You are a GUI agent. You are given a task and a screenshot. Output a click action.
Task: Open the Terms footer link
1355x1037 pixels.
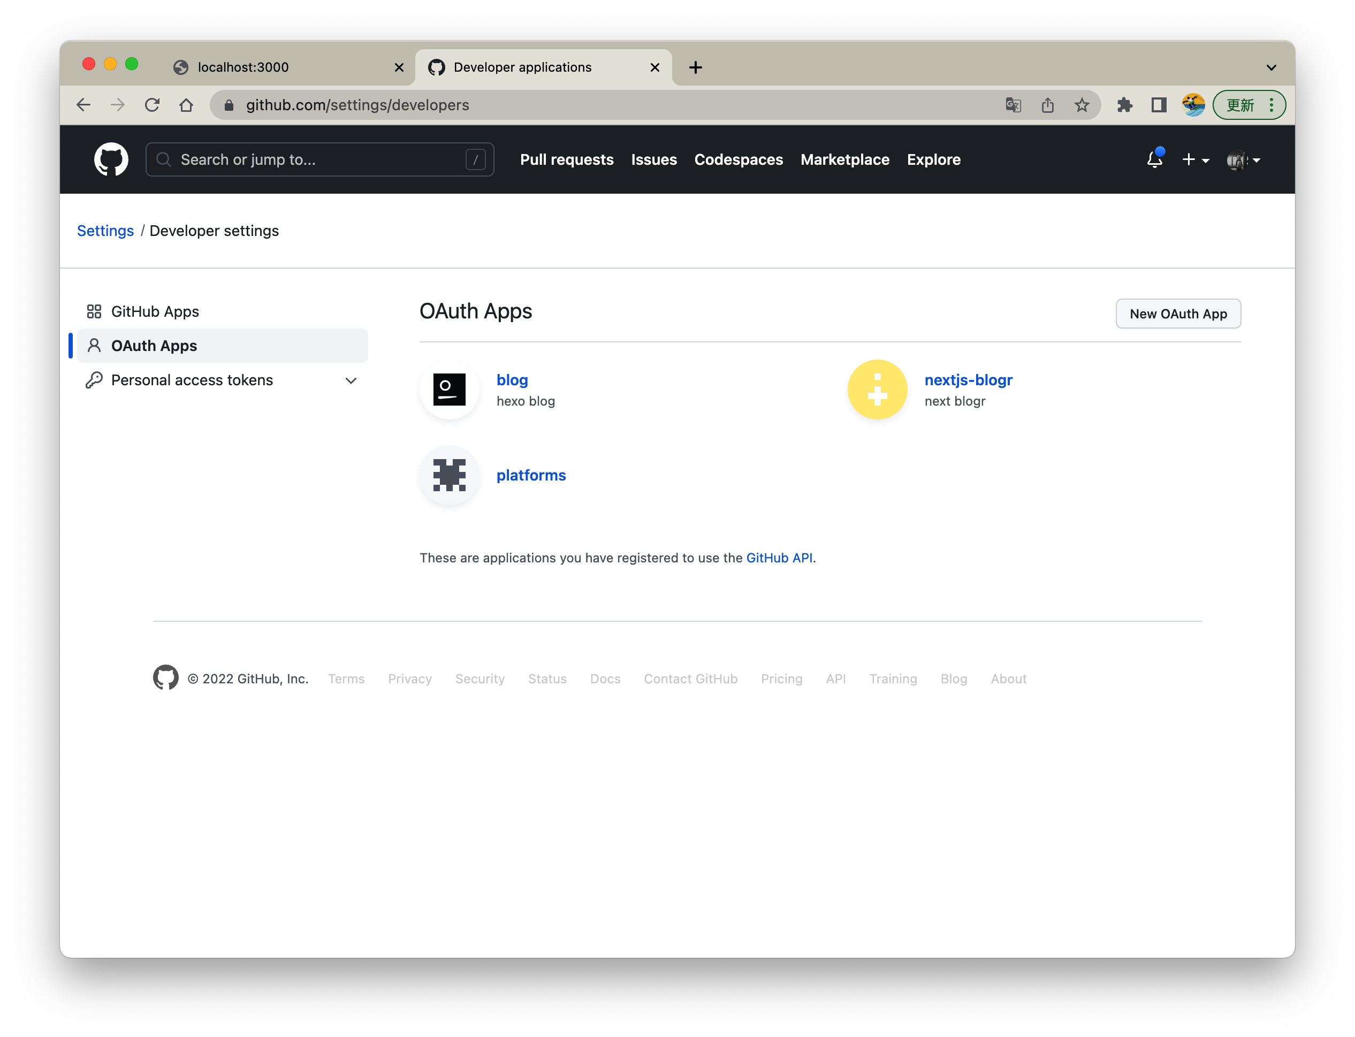tap(346, 678)
